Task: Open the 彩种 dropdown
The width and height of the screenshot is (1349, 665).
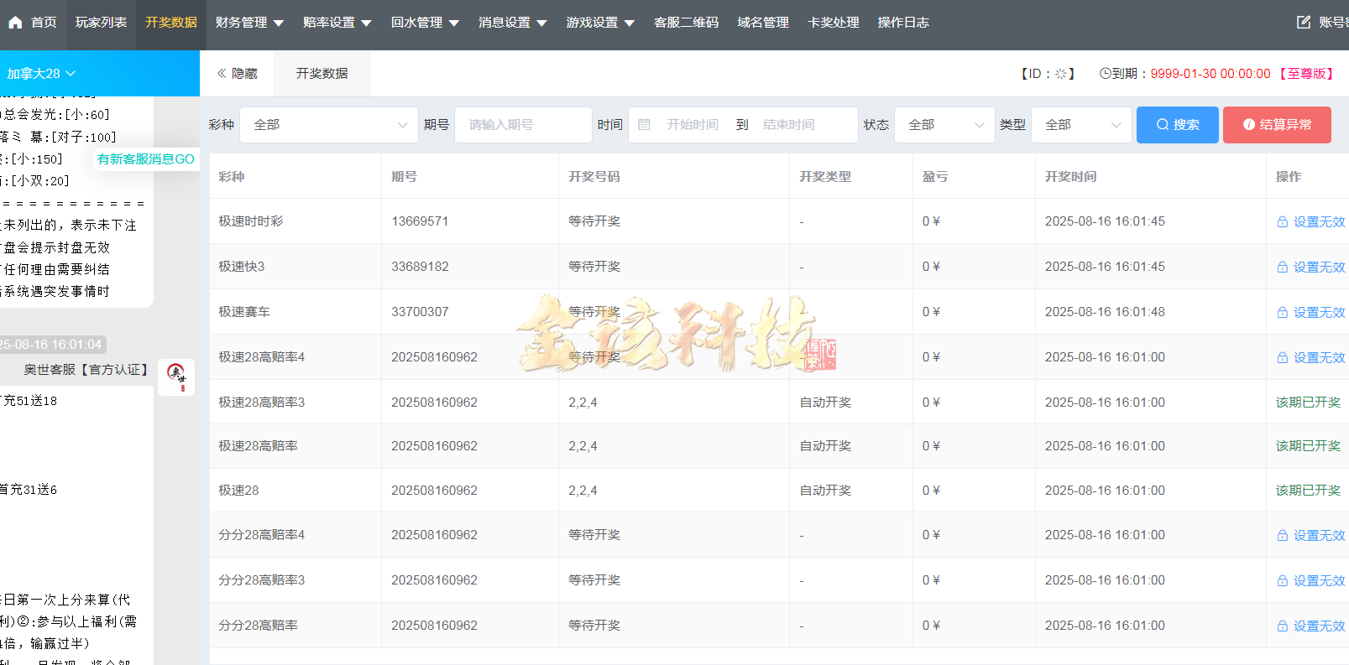Action: pos(329,124)
